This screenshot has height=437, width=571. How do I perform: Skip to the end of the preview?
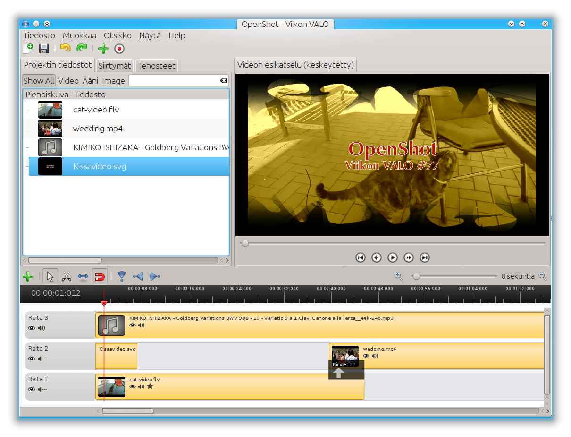(425, 257)
